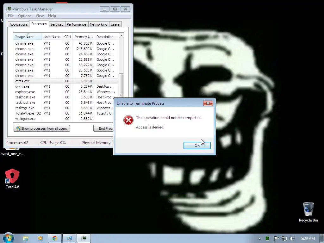Switch to the Services tab
This screenshot has width=324, height=243.
(57, 24)
